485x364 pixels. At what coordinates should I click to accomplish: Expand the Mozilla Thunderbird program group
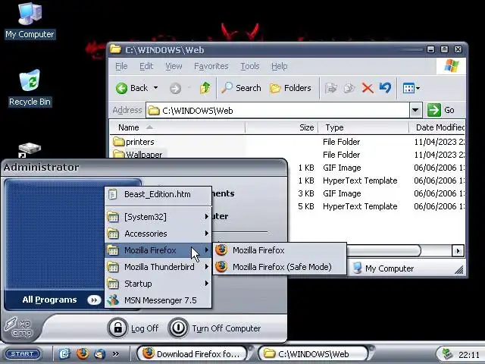158,267
